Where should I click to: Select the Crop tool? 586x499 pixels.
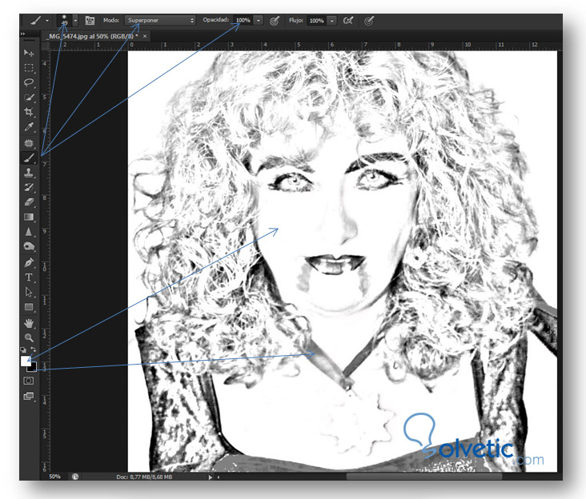29,112
